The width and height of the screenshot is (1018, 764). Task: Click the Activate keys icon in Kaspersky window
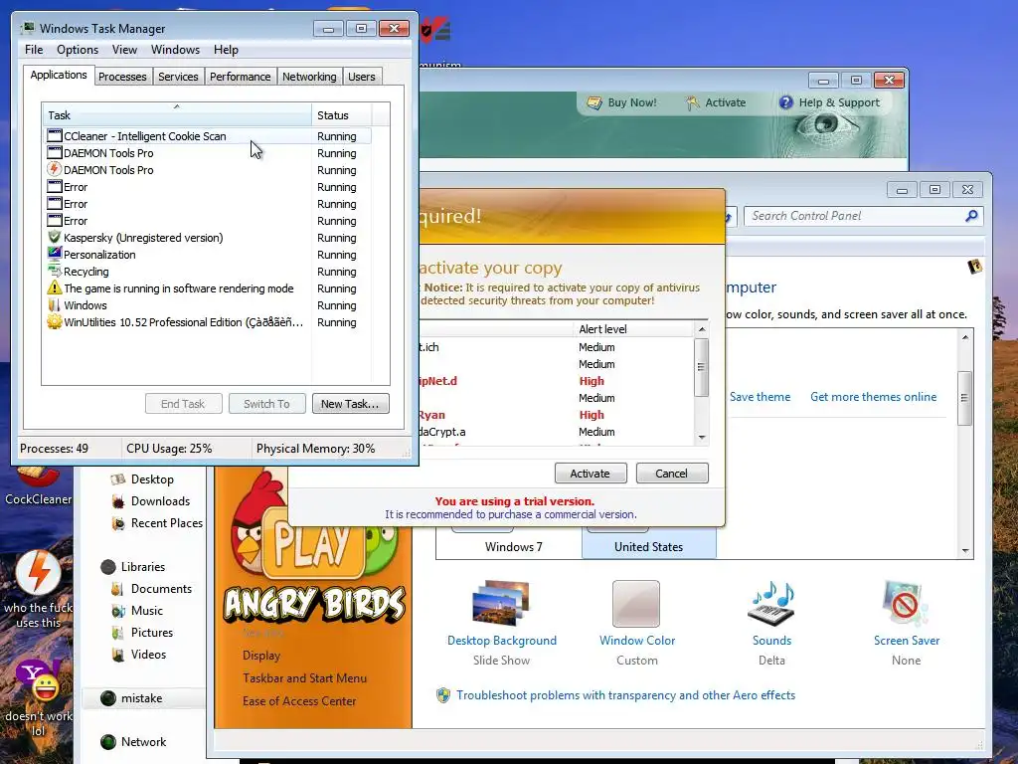(x=693, y=102)
